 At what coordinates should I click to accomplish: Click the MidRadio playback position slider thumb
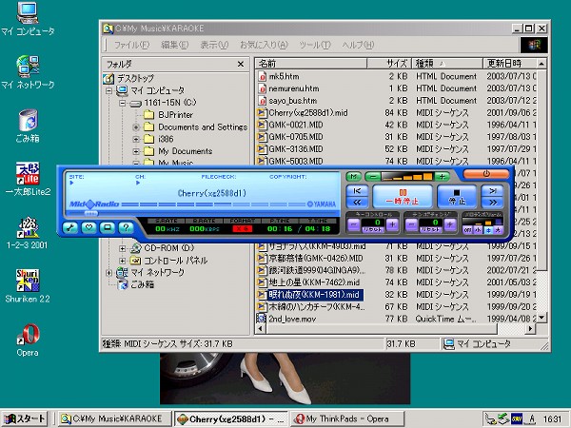click(x=90, y=214)
